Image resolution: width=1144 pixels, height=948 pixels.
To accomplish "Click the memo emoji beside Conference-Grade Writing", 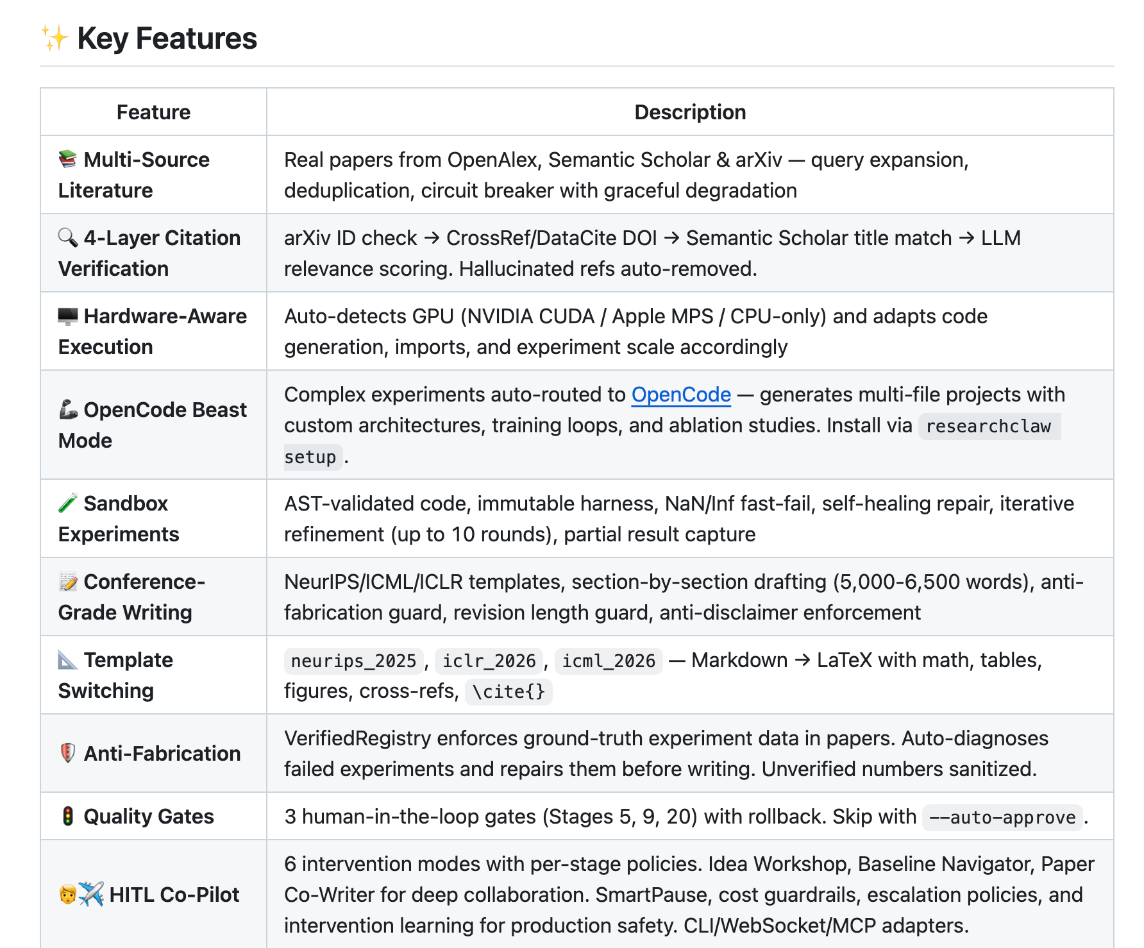I will [x=68, y=582].
